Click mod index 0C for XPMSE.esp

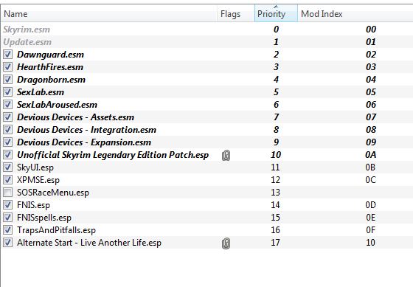pyautogui.click(x=370, y=180)
